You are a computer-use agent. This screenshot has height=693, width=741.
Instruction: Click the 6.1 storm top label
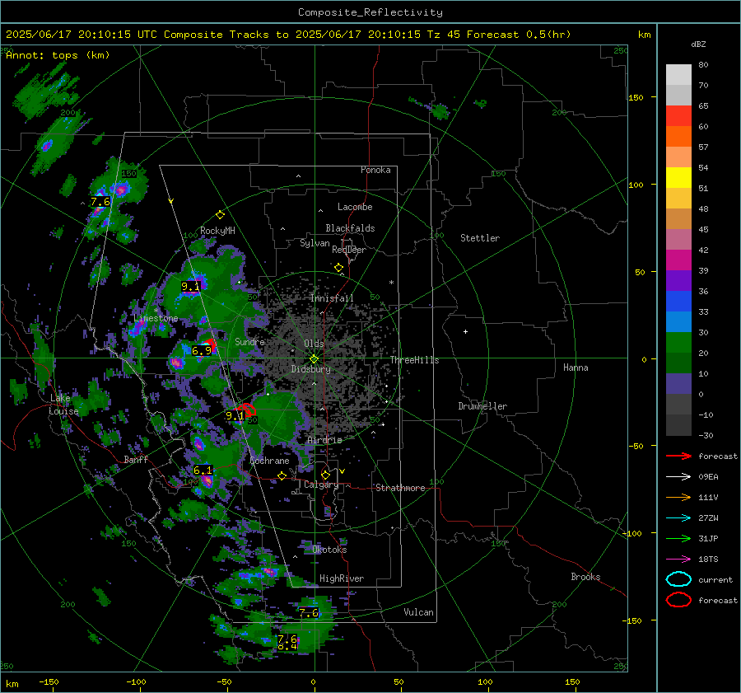tap(203, 471)
